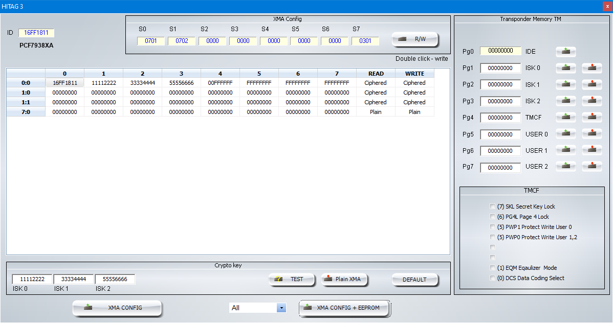
Task: Click the S2 config field
Action: coord(212,40)
